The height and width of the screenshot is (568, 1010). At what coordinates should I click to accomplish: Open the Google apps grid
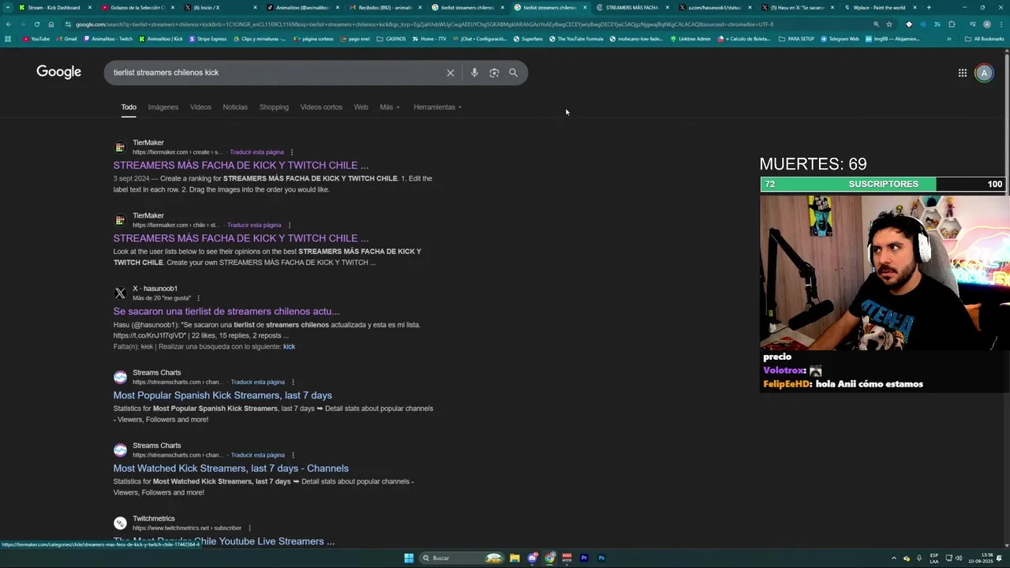pyautogui.click(x=963, y=73)
